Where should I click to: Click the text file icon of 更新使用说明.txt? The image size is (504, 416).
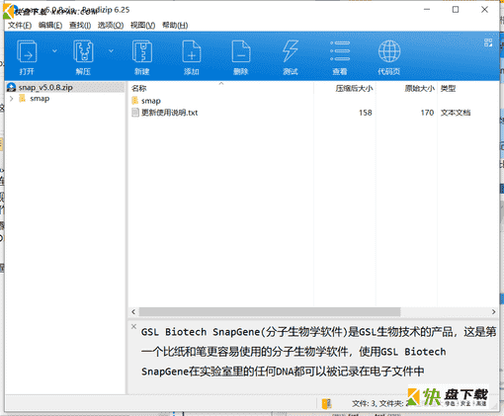135,113
